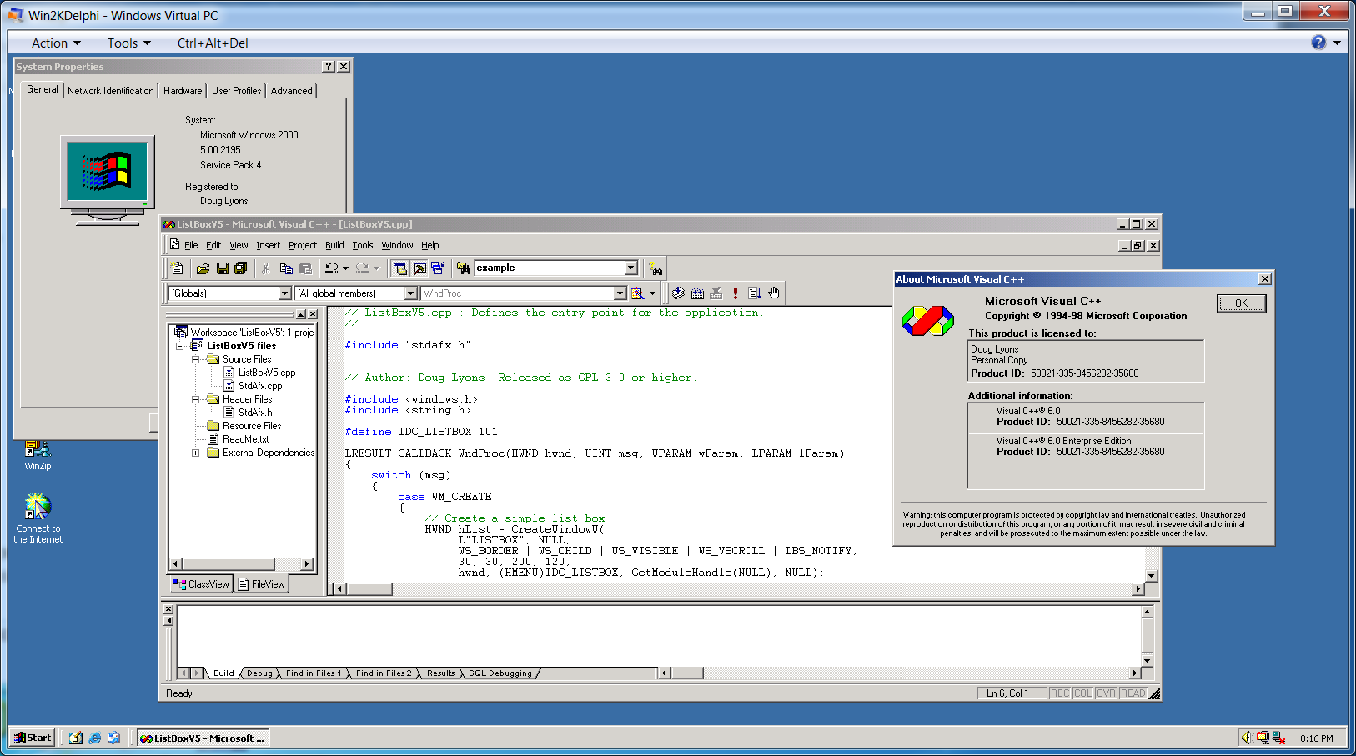Toggle the Workspace pane toolbar button

pyautogui.click(x=399, y=268)
